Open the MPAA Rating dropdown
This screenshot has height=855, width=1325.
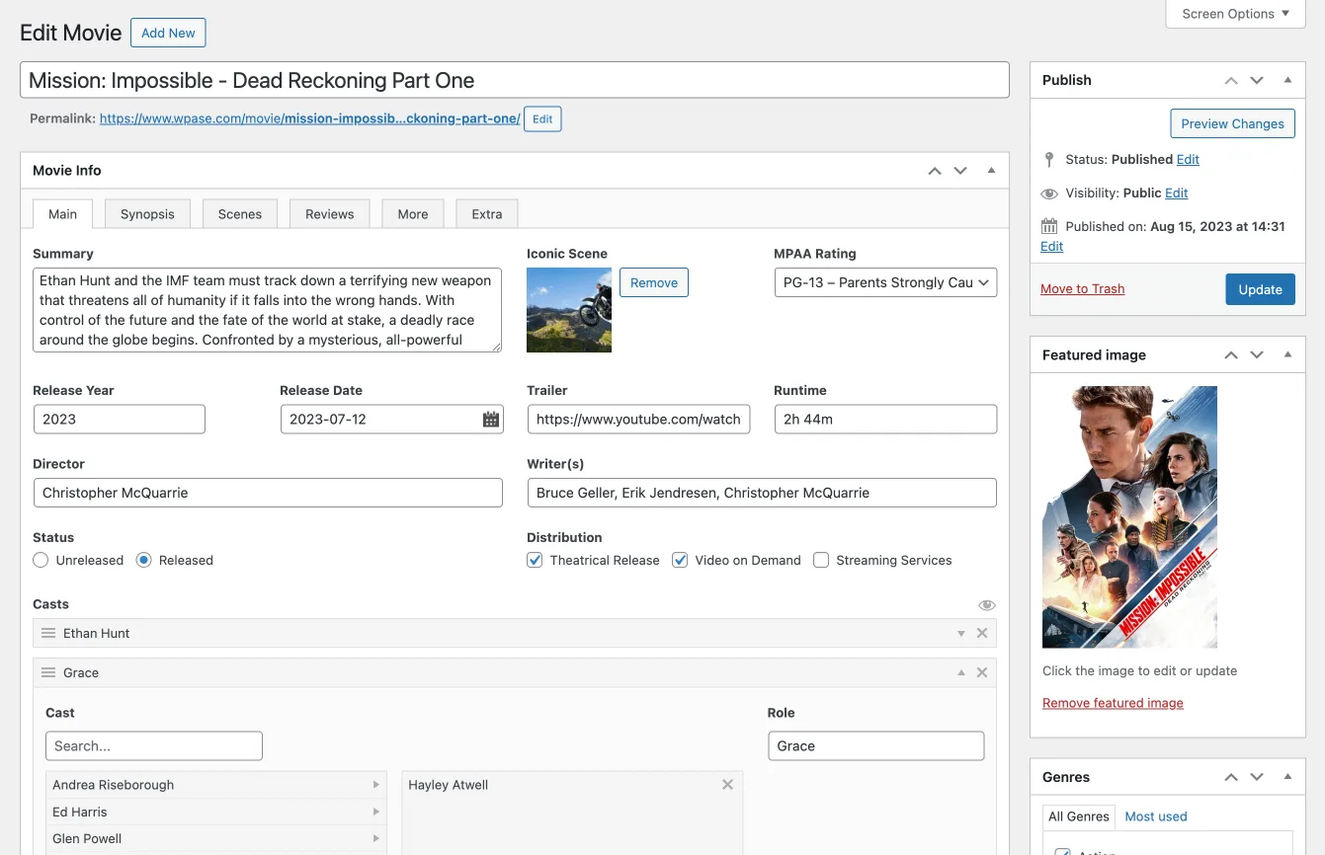885,282
